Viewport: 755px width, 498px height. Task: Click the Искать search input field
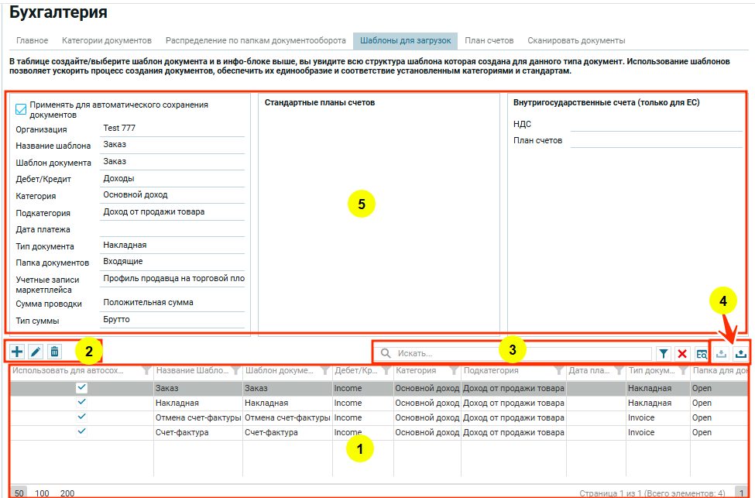pyautogui.click(x=511, y=353)
